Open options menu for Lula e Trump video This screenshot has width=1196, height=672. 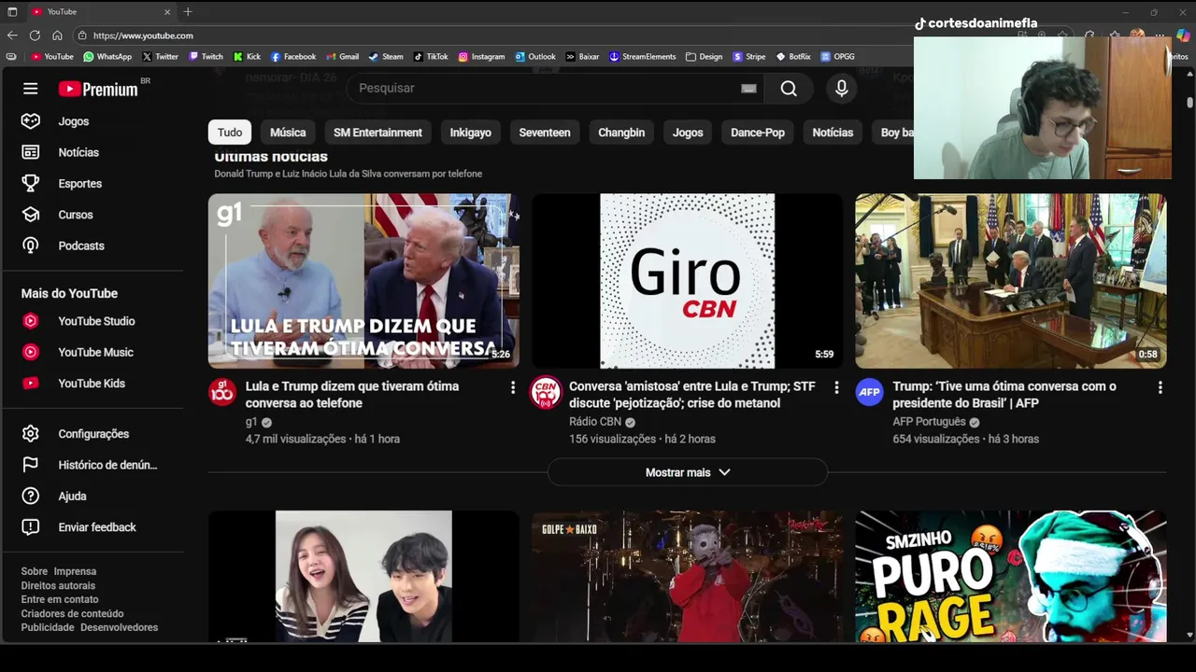(512, 387)
